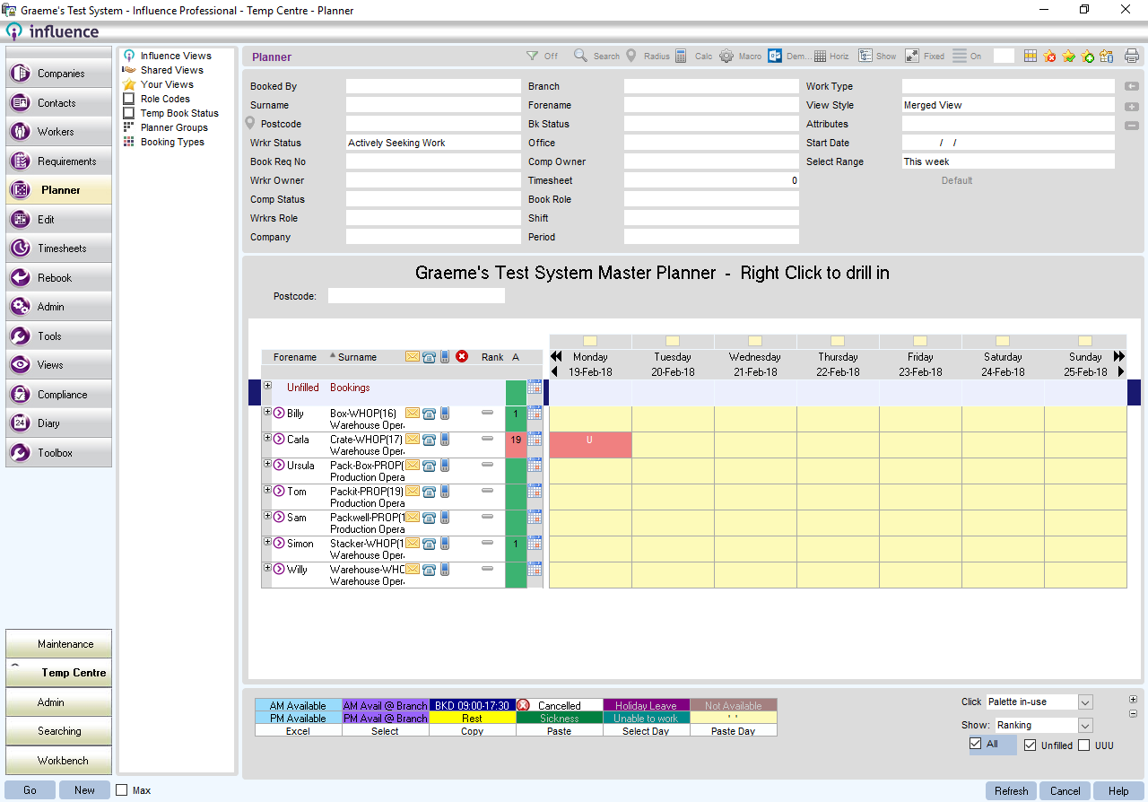1148x802 pixels.
Task: Open the Macro gear tool
Action: (x=726, y=56)
